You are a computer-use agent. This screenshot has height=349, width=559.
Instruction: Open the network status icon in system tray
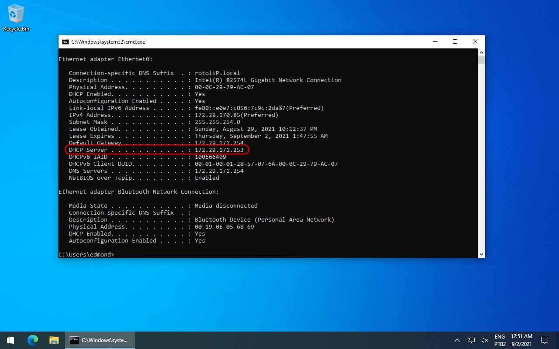pyautogui.click(x=472, y=340)
